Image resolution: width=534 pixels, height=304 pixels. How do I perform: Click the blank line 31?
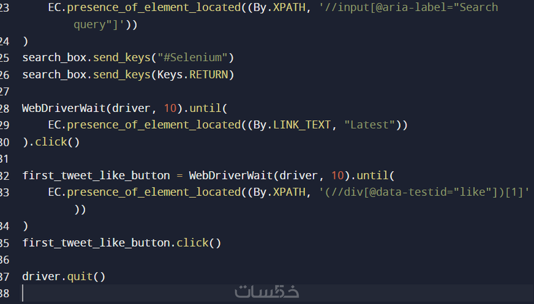[x=126, y=159]
